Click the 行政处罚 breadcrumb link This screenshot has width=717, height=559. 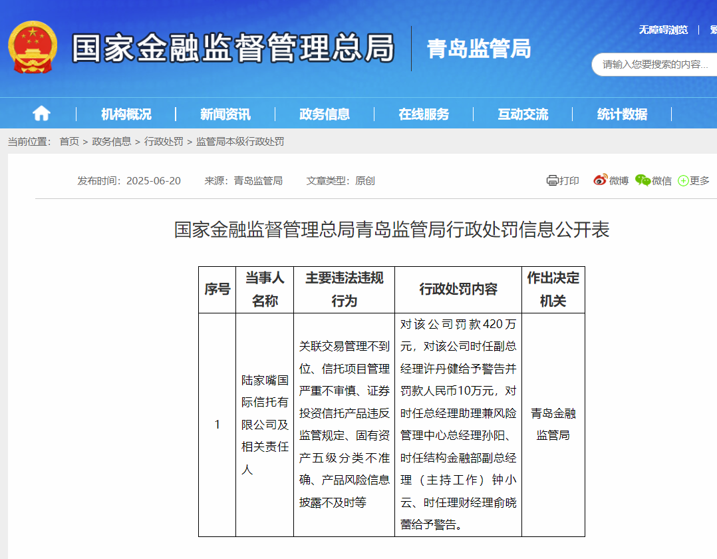164,142
